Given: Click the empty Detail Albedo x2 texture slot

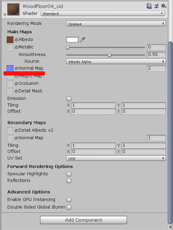Looking at the screenshot, I should tap(10, 130).
